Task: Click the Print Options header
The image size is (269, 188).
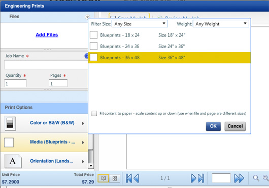Action: (44, 108)
